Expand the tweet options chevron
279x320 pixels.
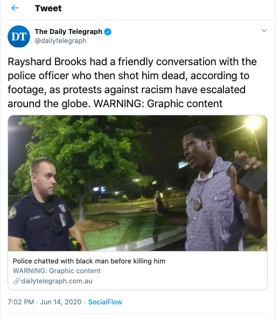click(264, 31)
